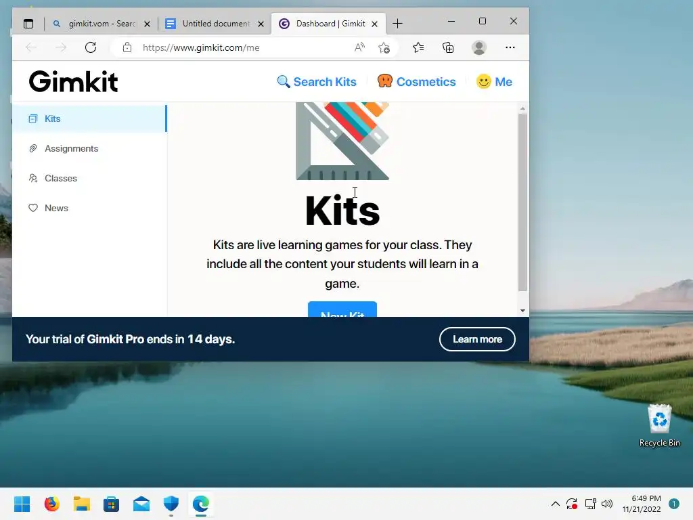693x520 pixels.
Task: Go back with the browser back arrow
Action: [31, 47]
